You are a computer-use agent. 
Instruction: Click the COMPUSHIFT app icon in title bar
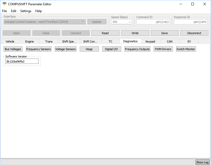(x=4, y=4)
